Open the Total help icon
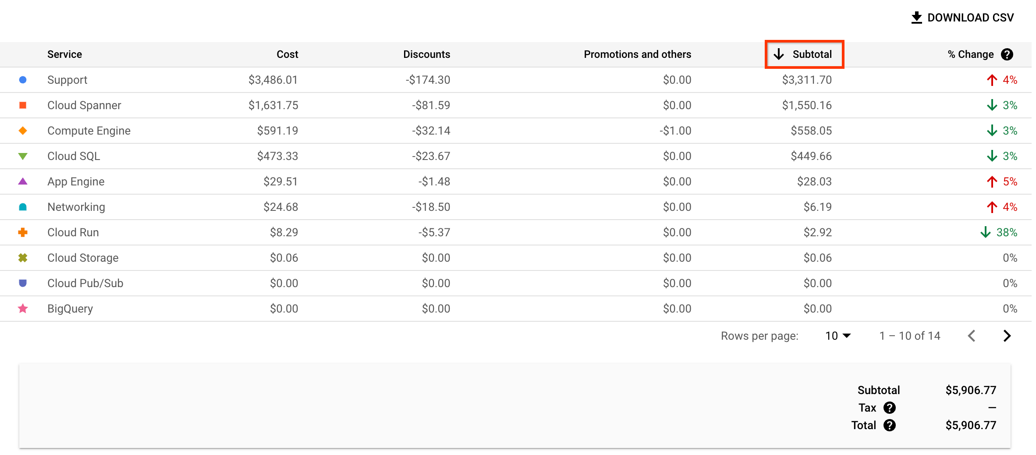 pyautogui.click(x=889, y=425)
